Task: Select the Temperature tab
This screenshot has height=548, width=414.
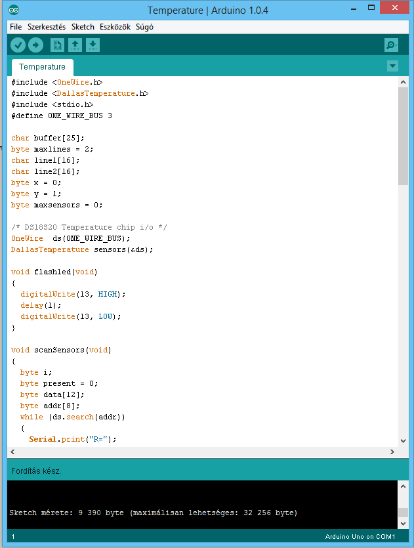Action: [x=43, y=67]
